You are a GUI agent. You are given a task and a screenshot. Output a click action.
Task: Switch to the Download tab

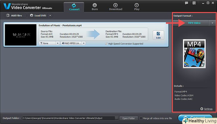point(116,7)
